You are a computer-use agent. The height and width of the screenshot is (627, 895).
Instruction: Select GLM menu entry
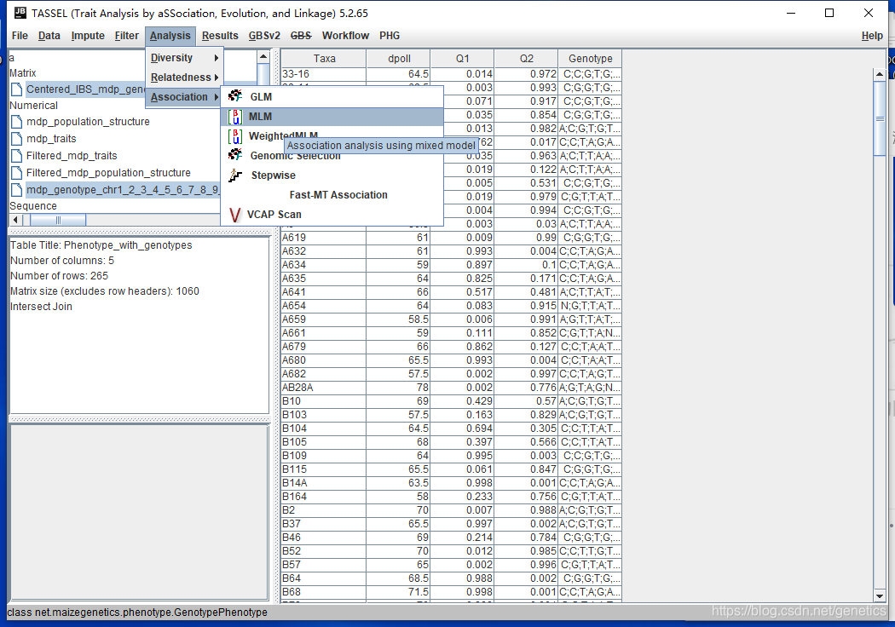point(332,96)
